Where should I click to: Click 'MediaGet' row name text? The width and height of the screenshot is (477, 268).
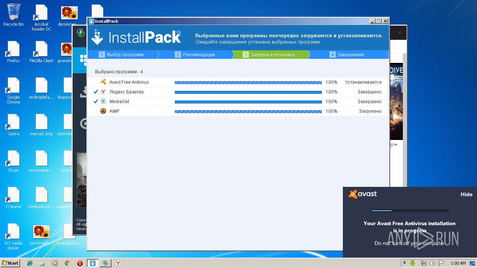point(119,102)
